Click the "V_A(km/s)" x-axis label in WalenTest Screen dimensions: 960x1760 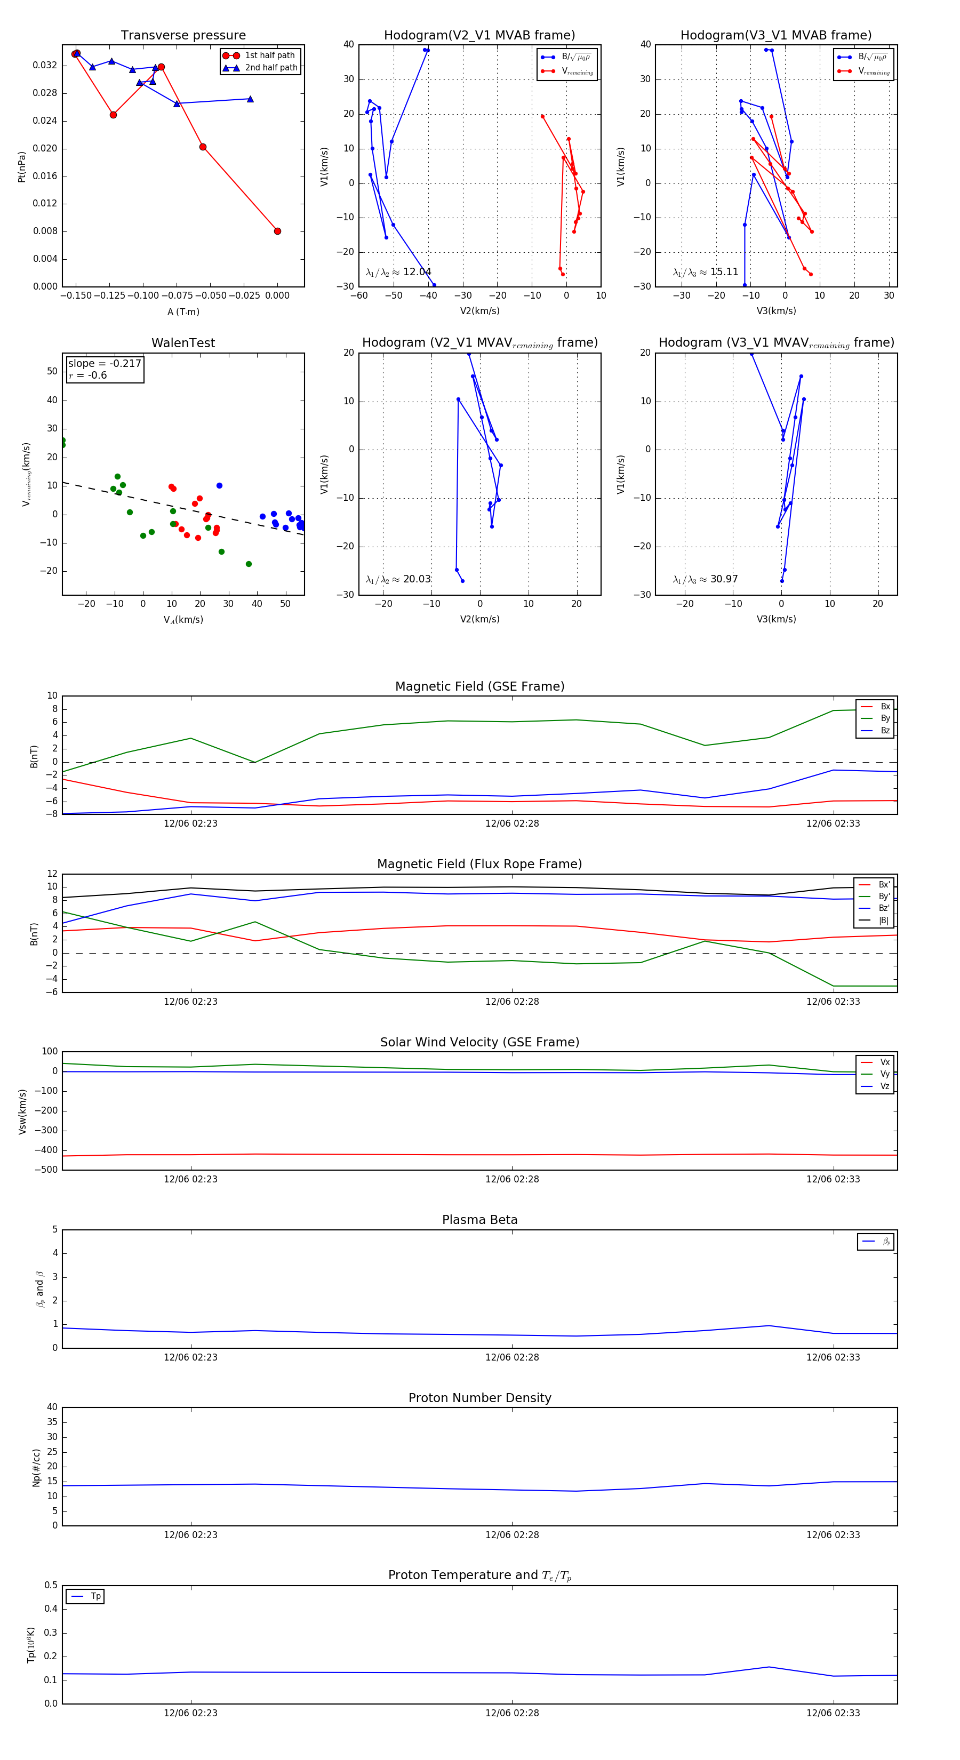[183, 620]
